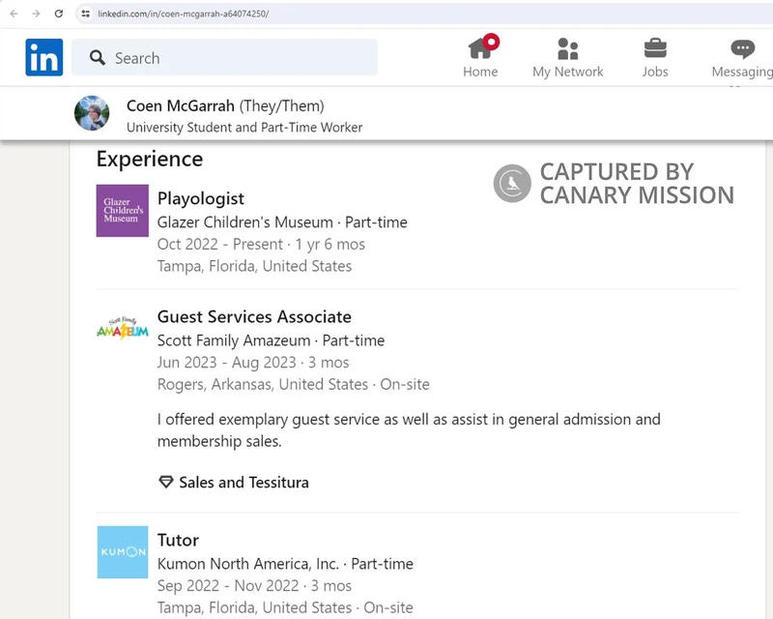773x619 pixels.
Task: Click 'Glazer Children's Museum · Part-time' text
Action: pos(282,222)
